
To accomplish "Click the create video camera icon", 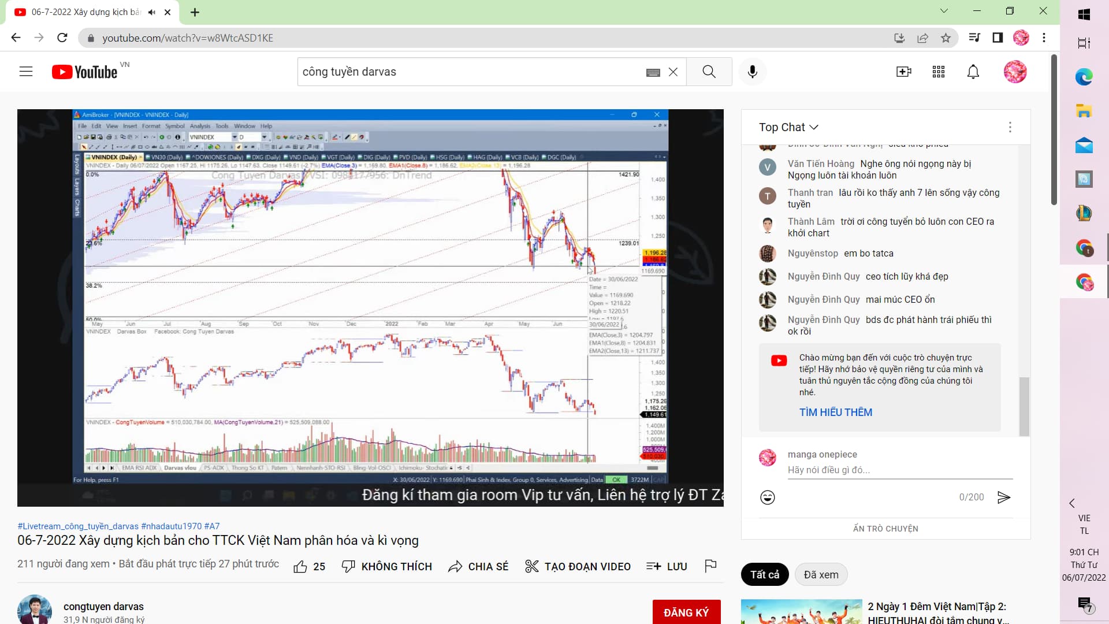I will coord(903,72).
